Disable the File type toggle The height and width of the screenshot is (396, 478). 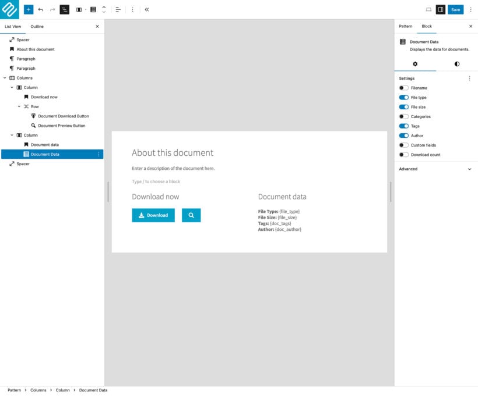404,97
